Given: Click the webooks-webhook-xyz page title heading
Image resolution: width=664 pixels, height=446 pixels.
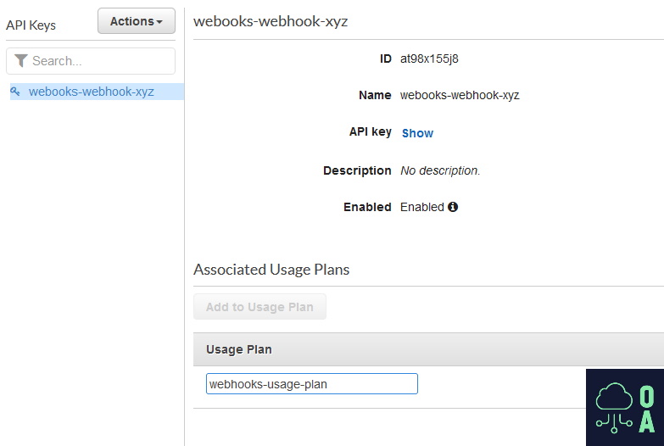Looking at the screenshot, I should point(271,21).
